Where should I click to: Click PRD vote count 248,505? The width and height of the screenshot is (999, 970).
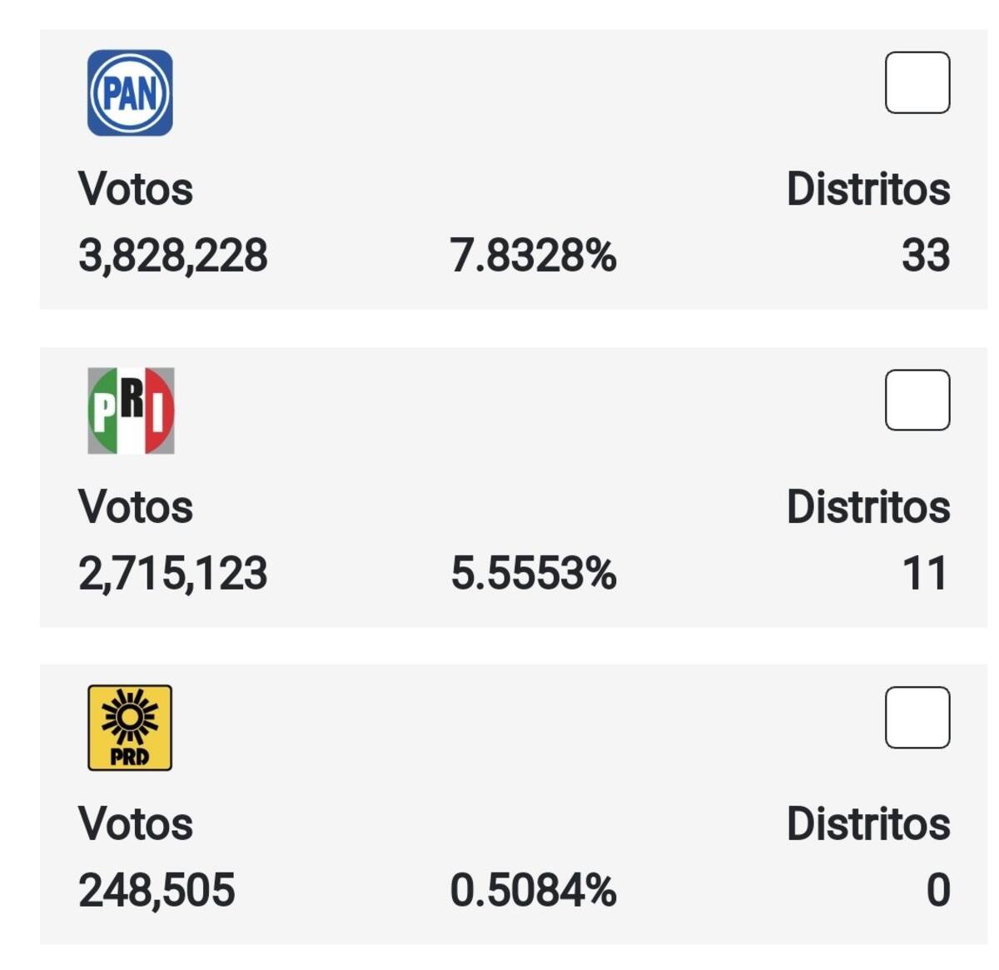[x=157, y=890]
